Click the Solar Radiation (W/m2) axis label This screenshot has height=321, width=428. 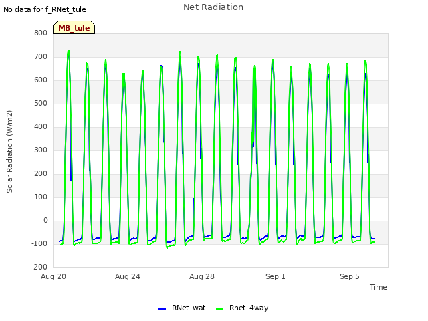(x=9, y=152)
